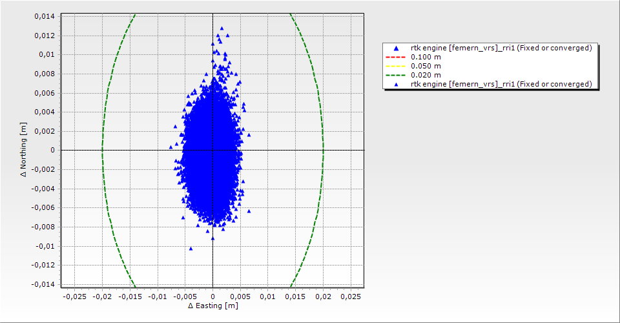The width and height of the screenshot is (620, 323).
Task: Click the large blue triangle legend marker
Action: pyautogui.click(x=395, y=48)
